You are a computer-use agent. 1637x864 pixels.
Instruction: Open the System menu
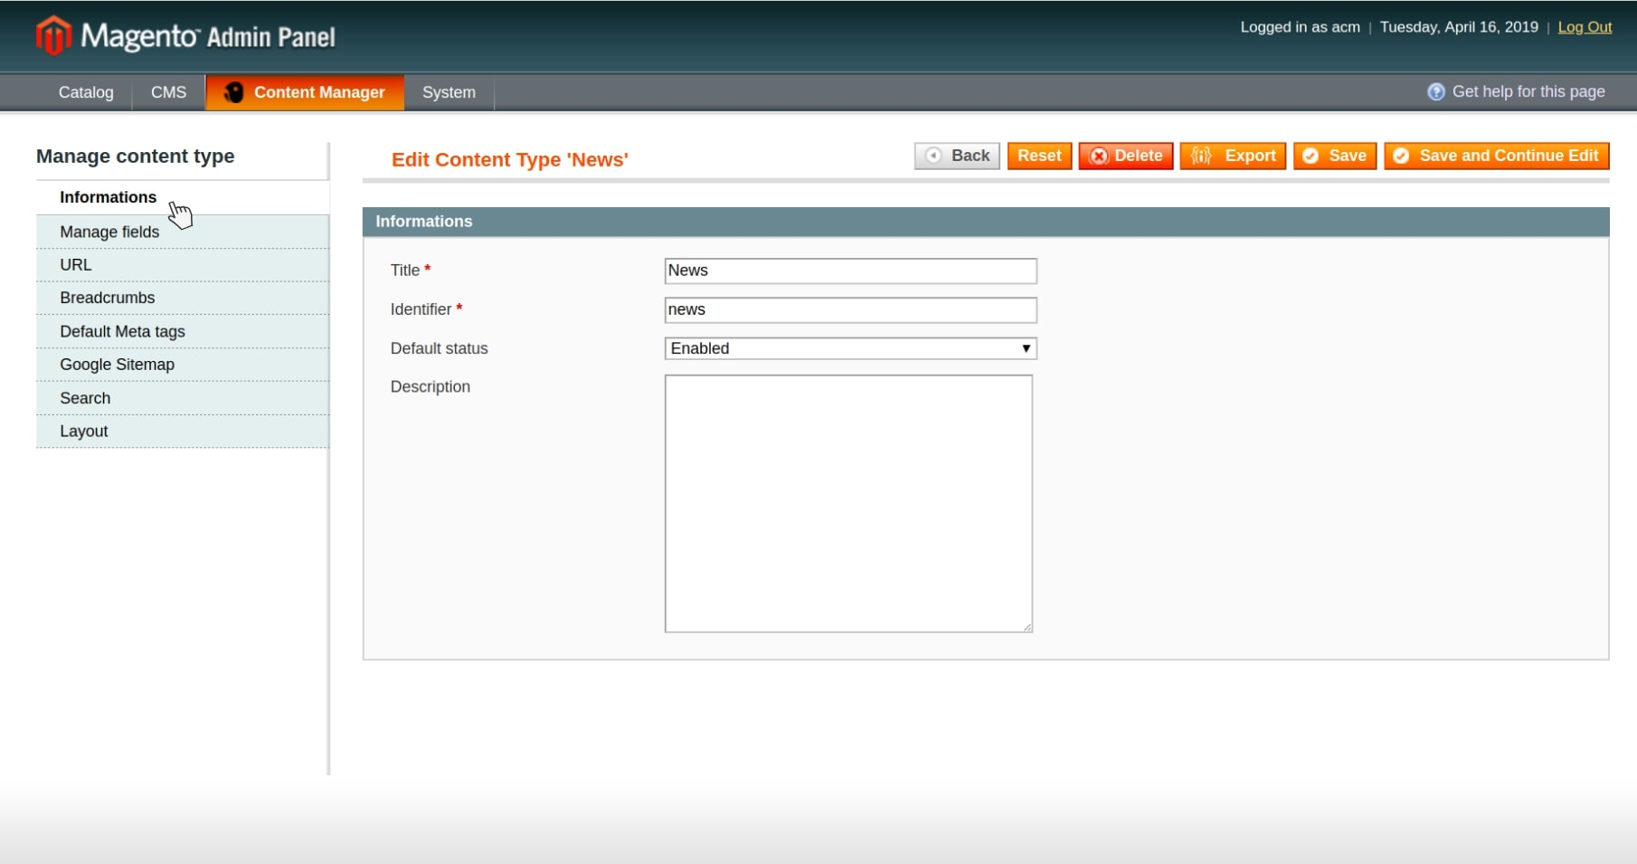[449, 92]
